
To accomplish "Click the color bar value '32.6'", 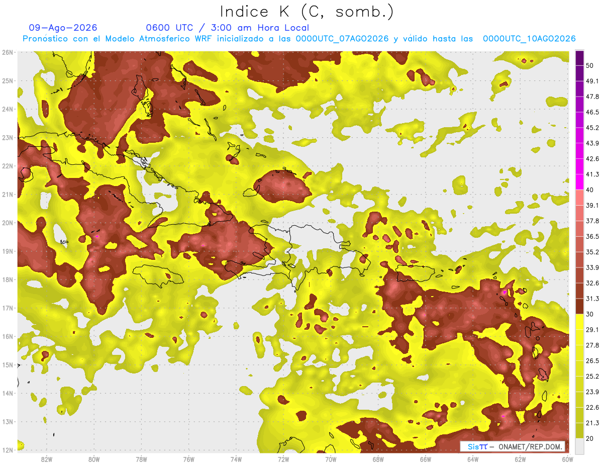I will 592,283.
